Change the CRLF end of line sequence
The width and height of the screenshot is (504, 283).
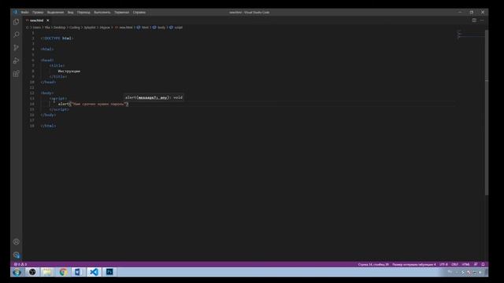click(454, 264)
